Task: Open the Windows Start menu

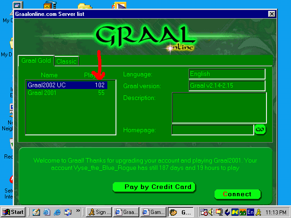Action: [13, 212]
